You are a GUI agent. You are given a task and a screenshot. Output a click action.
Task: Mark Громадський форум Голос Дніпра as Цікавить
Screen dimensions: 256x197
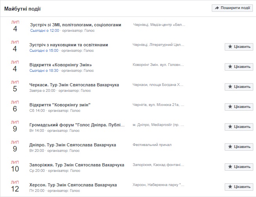[x=239, y=127]
